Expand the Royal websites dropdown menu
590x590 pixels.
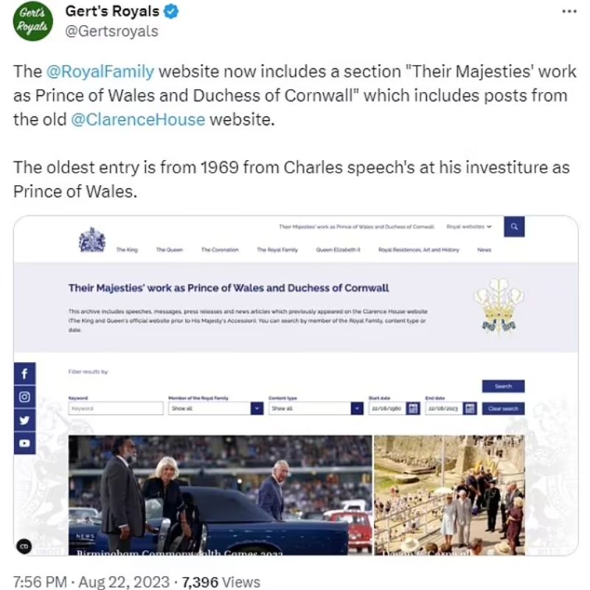click(x=470, y=227)
